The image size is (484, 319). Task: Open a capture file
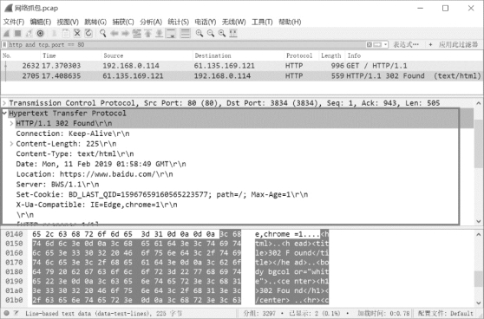pyautogui.click(x=55, y=33)
